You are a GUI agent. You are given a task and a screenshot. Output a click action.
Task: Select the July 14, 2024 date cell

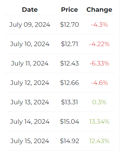(x=30, y=122)
